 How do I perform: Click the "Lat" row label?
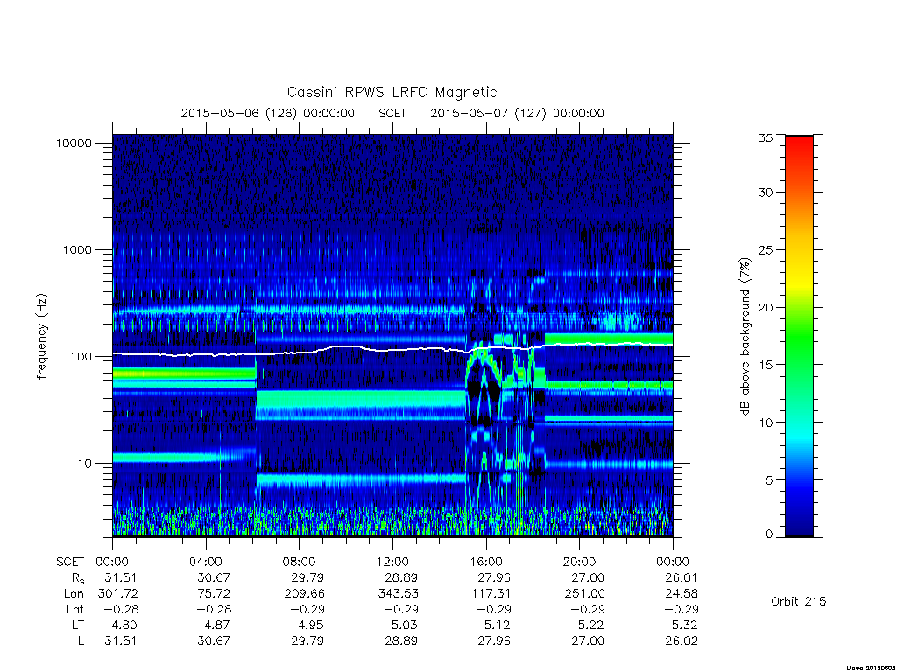point(75,610)
